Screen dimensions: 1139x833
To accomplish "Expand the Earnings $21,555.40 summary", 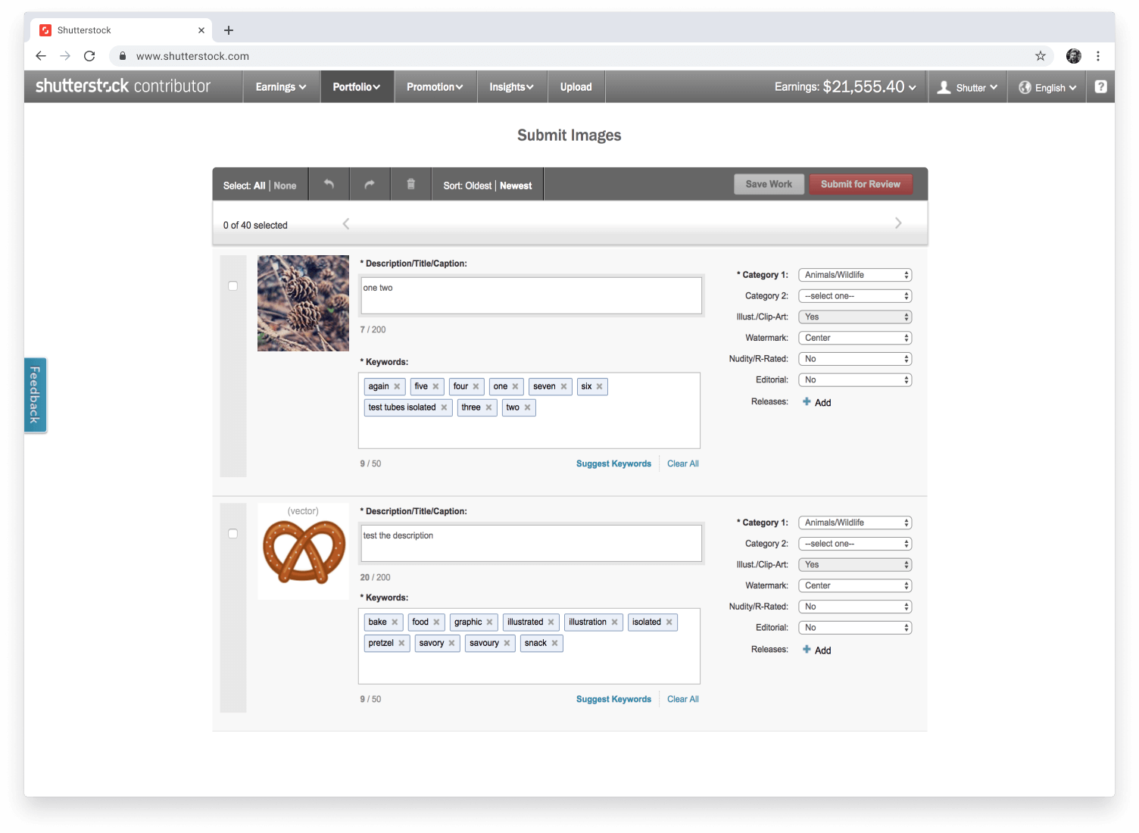I will coord(845,87).
